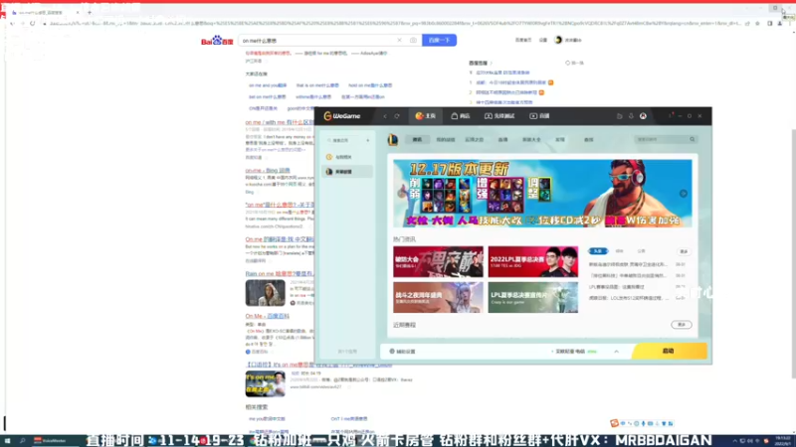Viewport: 796px width, 447px height.
Task: Open suggestion 'that is on me什么意思'
Action: point(317,85)
